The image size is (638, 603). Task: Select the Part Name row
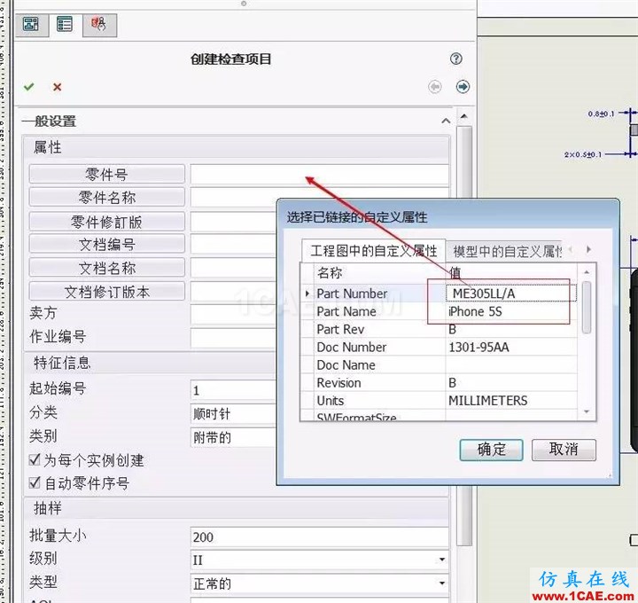439,311
